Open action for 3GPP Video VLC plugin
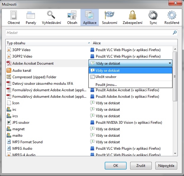 128,50
